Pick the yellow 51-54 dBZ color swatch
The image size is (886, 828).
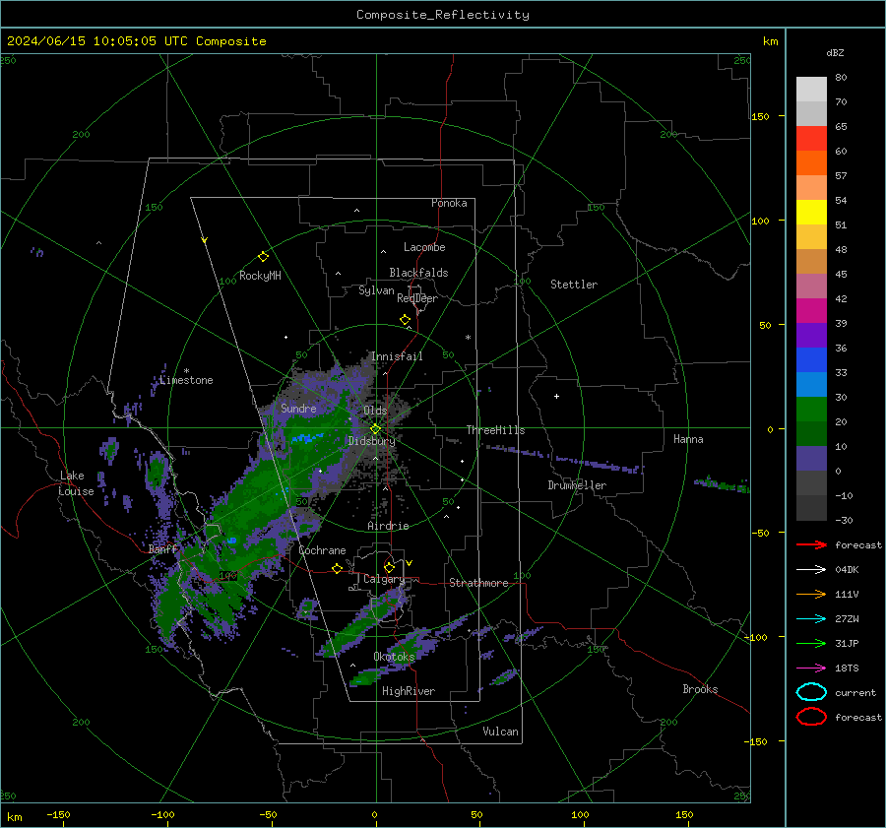(x=811, y=213)
